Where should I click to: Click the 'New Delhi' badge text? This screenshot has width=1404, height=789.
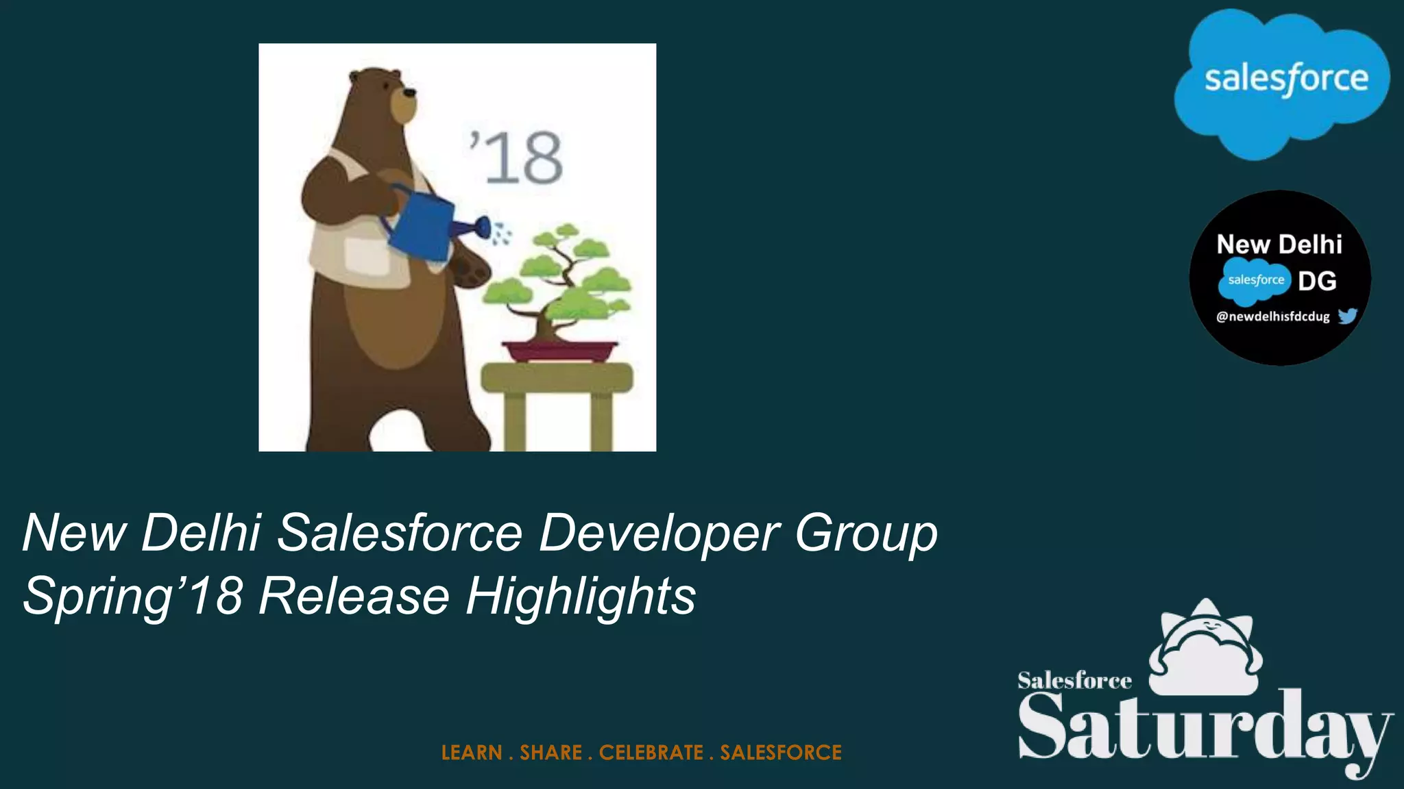point(1279,245)
